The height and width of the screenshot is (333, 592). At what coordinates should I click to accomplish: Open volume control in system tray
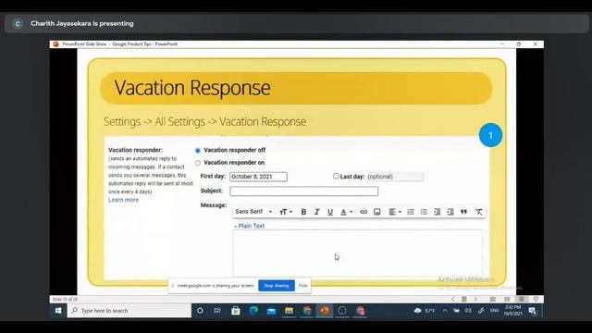pyautogui.click(x=468, y=311)
